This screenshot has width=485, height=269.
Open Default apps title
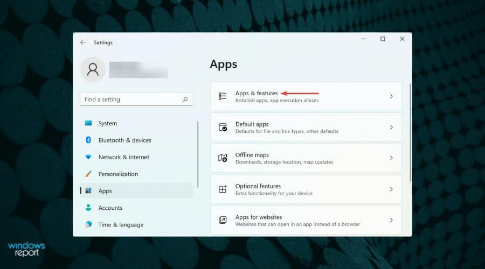click(x=252, y=124)
